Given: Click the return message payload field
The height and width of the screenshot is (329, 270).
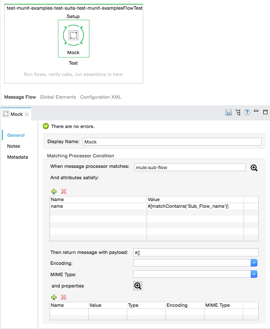Looking at the screenshot, I should [x=196, y=252].
